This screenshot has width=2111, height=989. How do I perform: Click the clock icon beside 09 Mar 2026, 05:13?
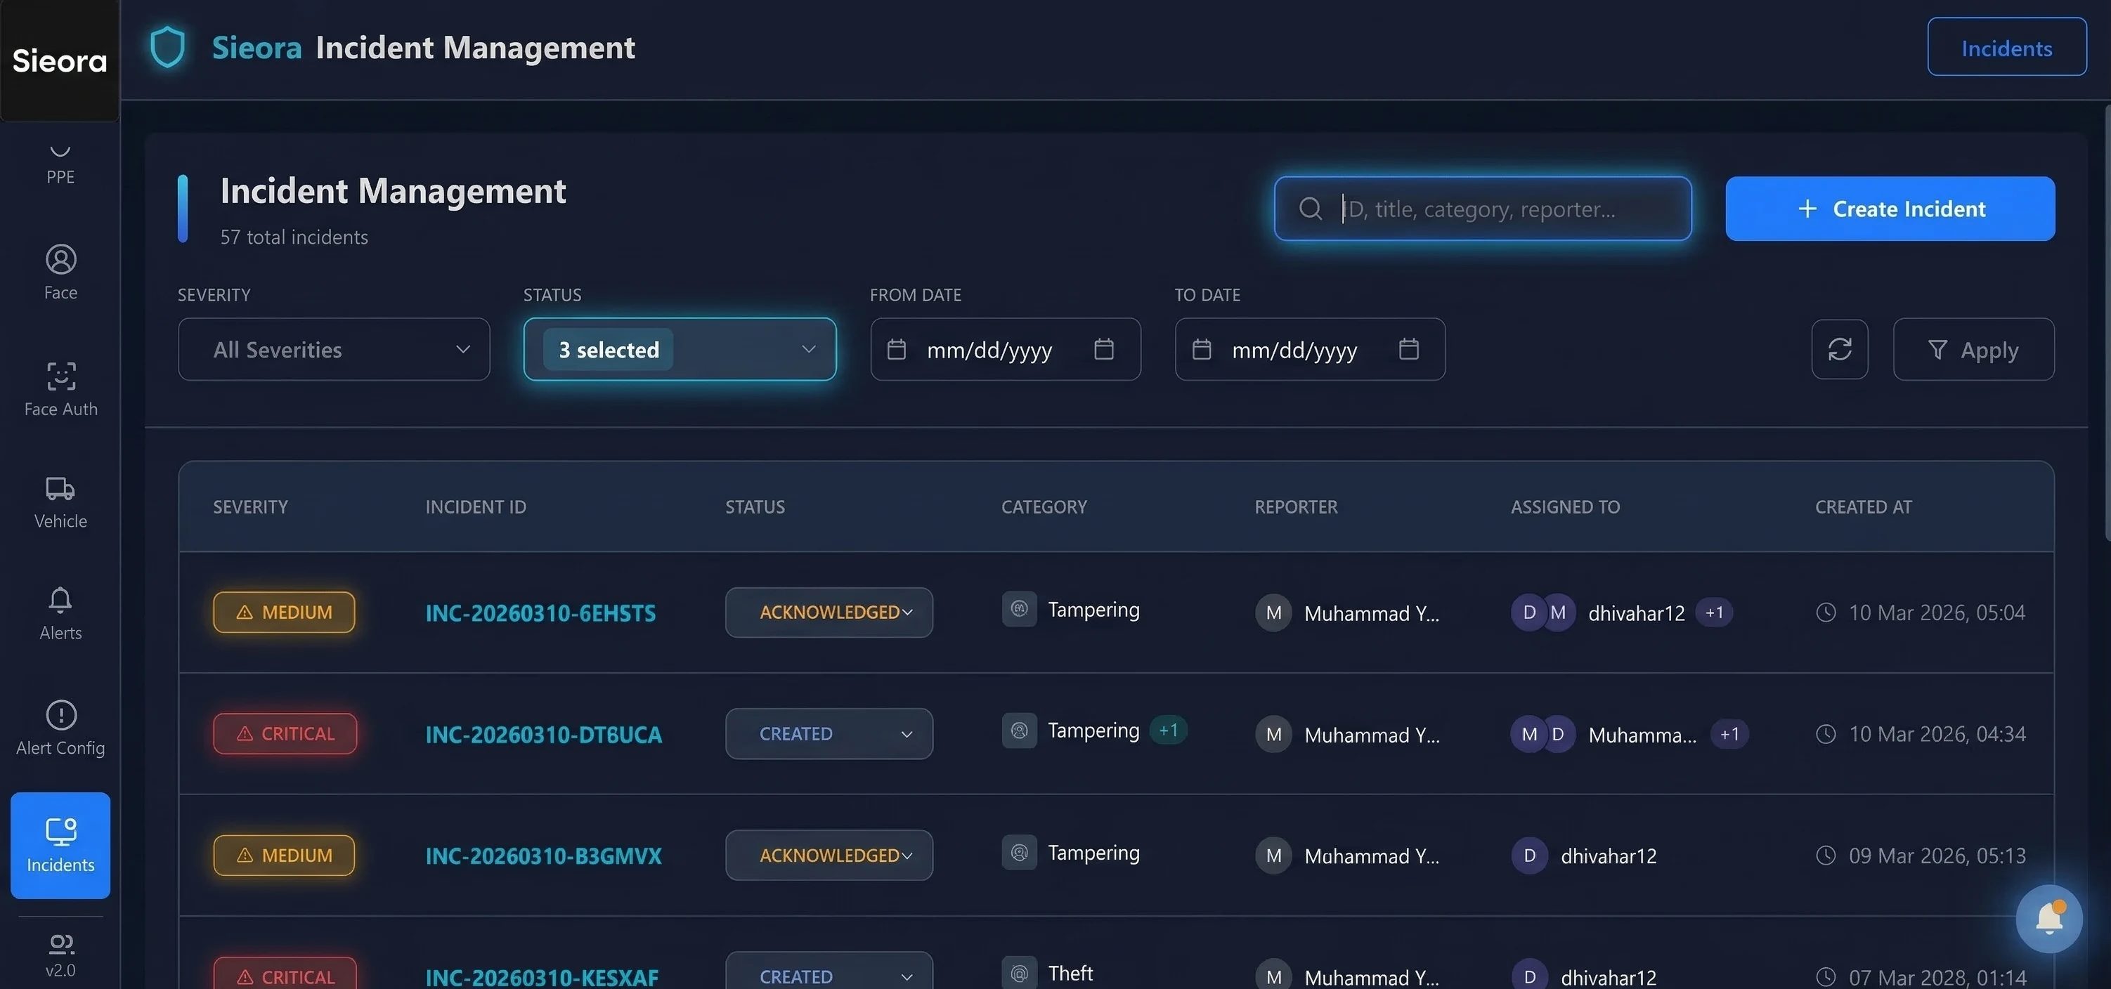1825,856
